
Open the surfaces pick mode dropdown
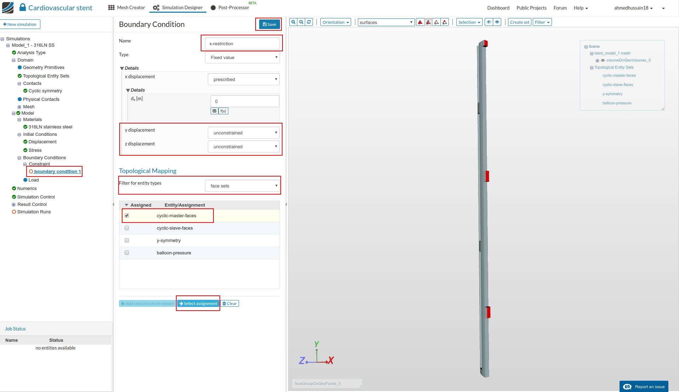pos(386,22)
